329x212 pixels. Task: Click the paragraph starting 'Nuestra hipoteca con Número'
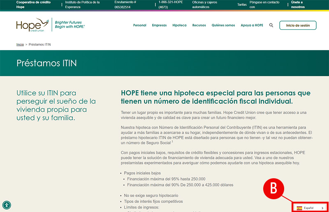tap(217, 135)
